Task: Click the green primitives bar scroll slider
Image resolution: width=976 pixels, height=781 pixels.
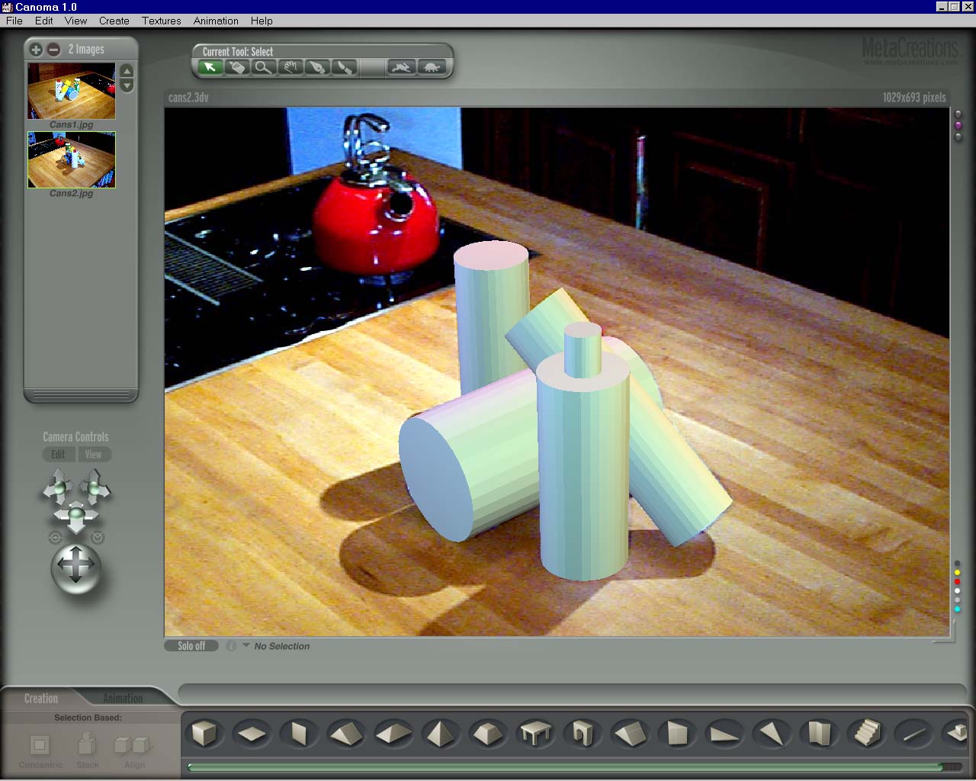Action: click(x=564, y=767)
